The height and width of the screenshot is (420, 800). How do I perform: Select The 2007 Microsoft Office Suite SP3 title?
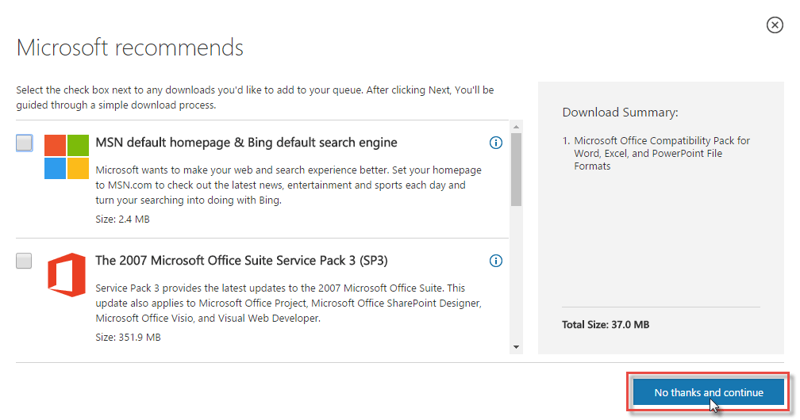click(x=241, y=261)
